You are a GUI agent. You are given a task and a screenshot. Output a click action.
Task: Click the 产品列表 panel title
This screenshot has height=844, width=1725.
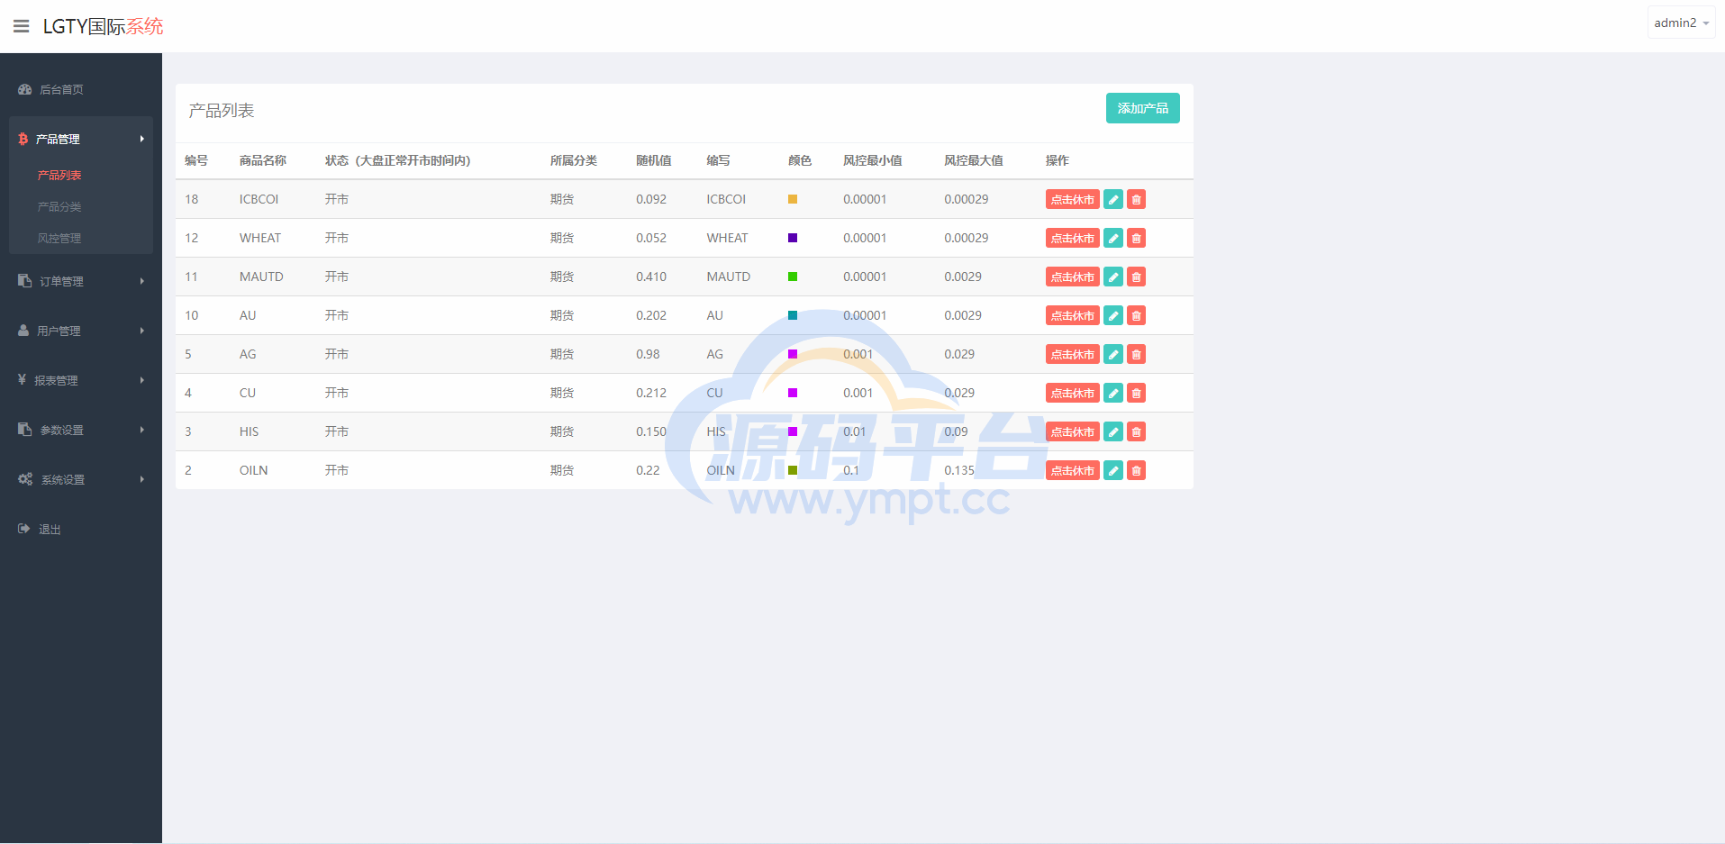click(222, 111)
